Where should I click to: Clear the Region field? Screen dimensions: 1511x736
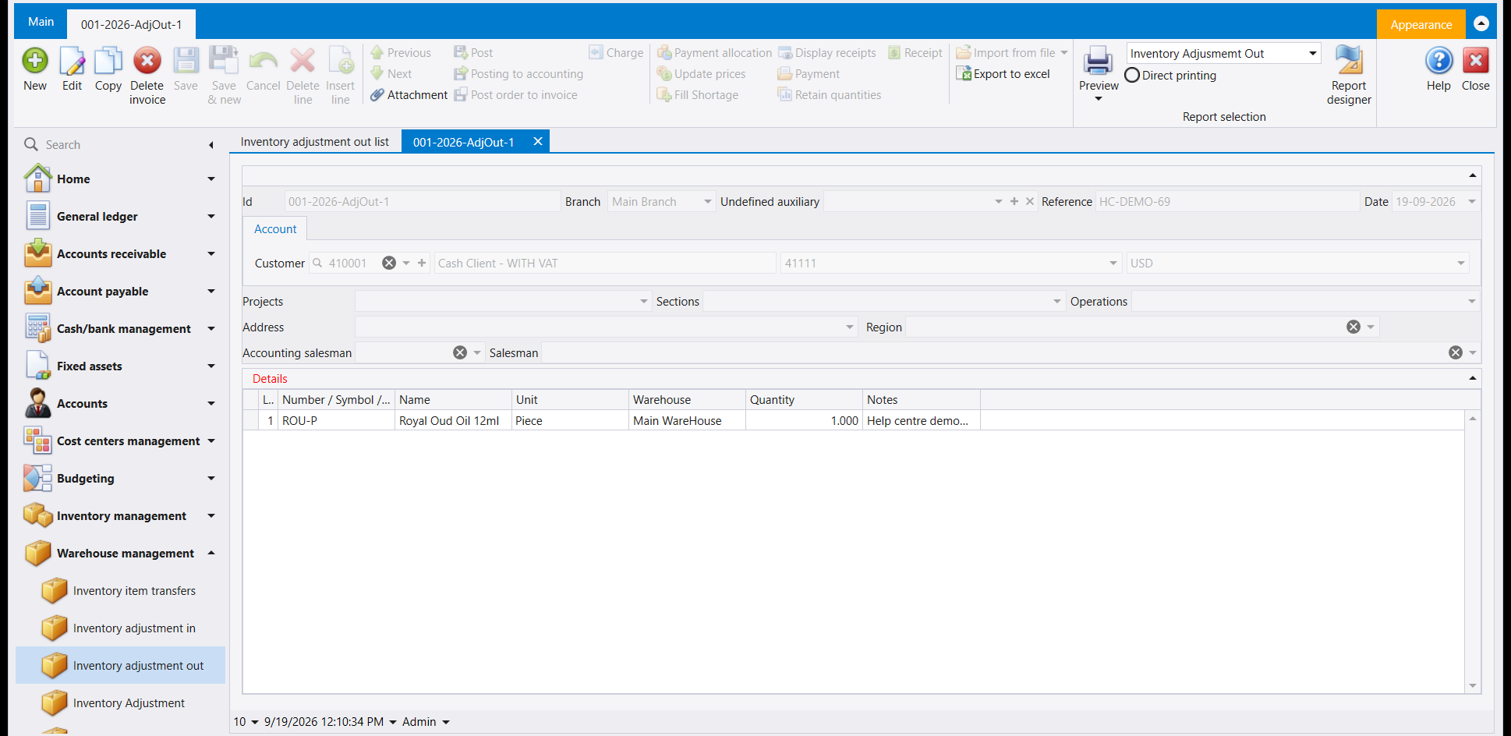[x=1354, y=327]
